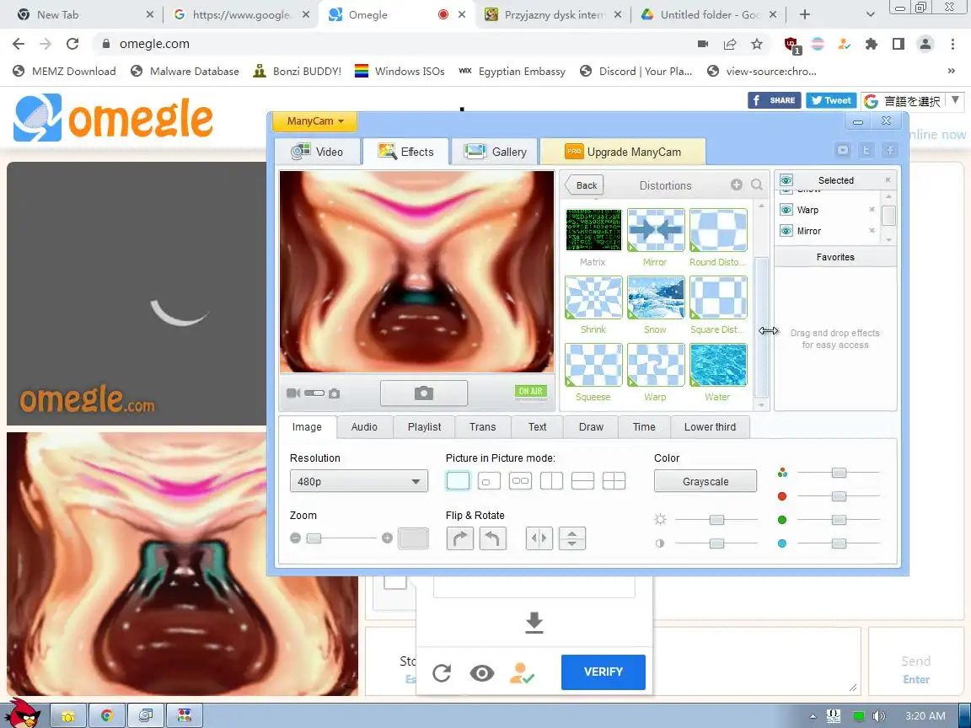Apply the Snow effect thumbnail
Screen dimensions: 971x728
click(655, 297)
